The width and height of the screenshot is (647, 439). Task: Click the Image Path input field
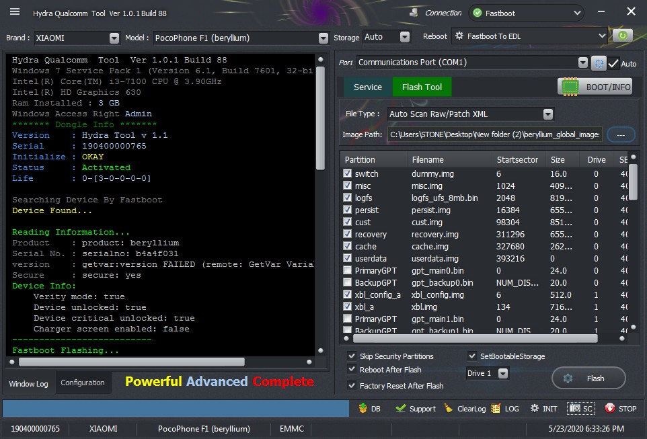click(494, 134)
